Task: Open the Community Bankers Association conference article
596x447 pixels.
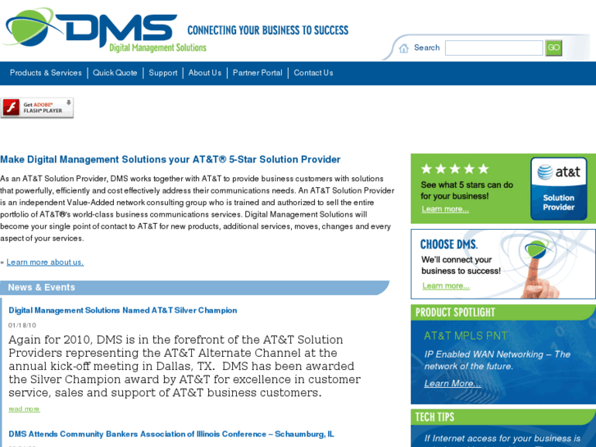Action: [171, 434]
